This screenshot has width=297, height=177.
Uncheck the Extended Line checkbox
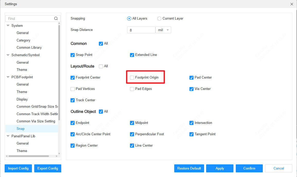(x=132, y=55)
